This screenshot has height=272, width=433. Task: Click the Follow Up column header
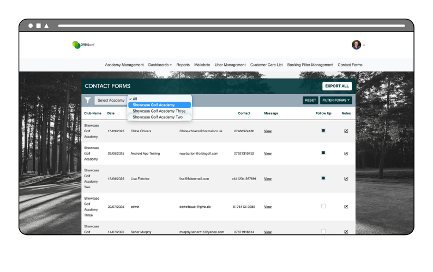pyautogui.click(x=323, y=113)
